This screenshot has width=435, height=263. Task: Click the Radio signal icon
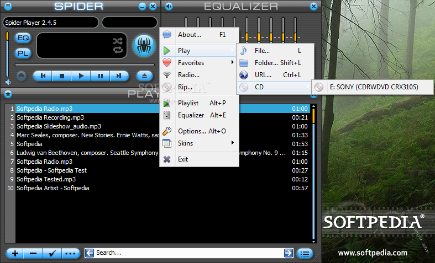click(x=167, y=75)
